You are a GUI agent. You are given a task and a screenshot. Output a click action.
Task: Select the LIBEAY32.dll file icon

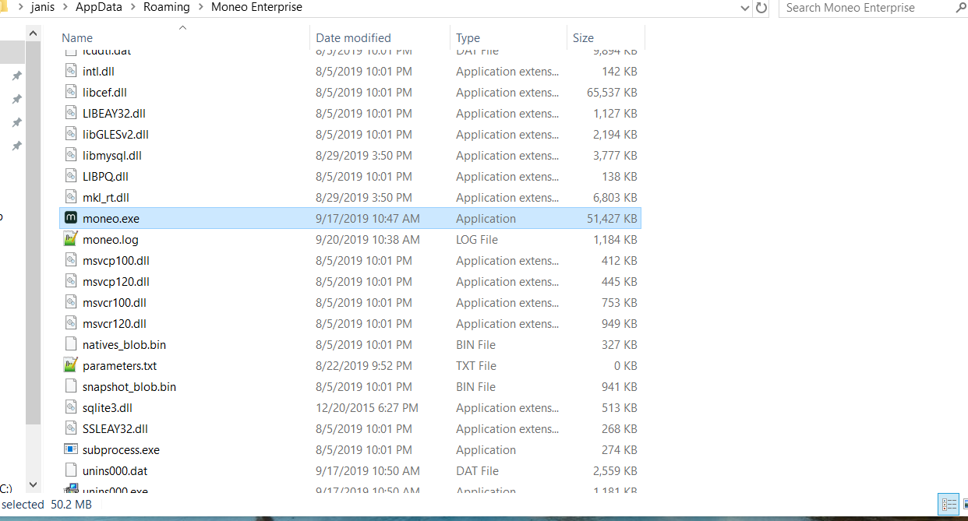coord(71,114)
